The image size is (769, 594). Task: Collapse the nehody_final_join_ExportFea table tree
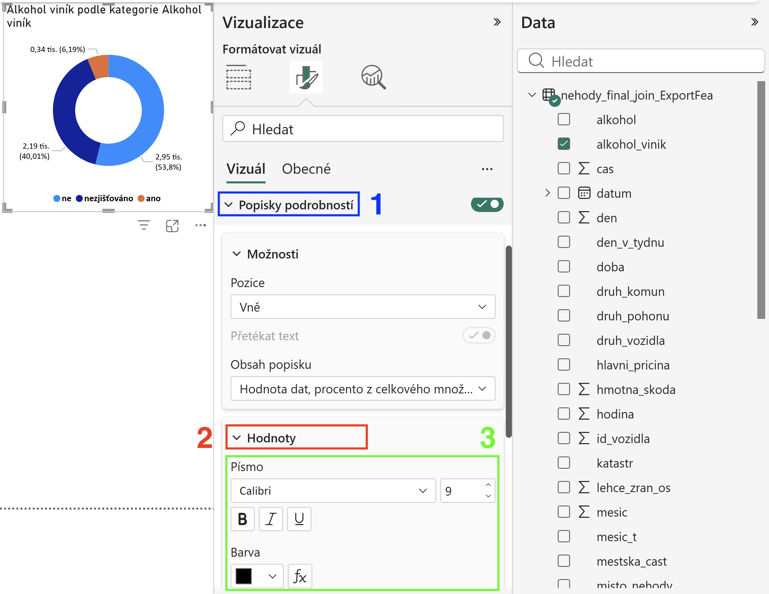click(x=532, y=95)
